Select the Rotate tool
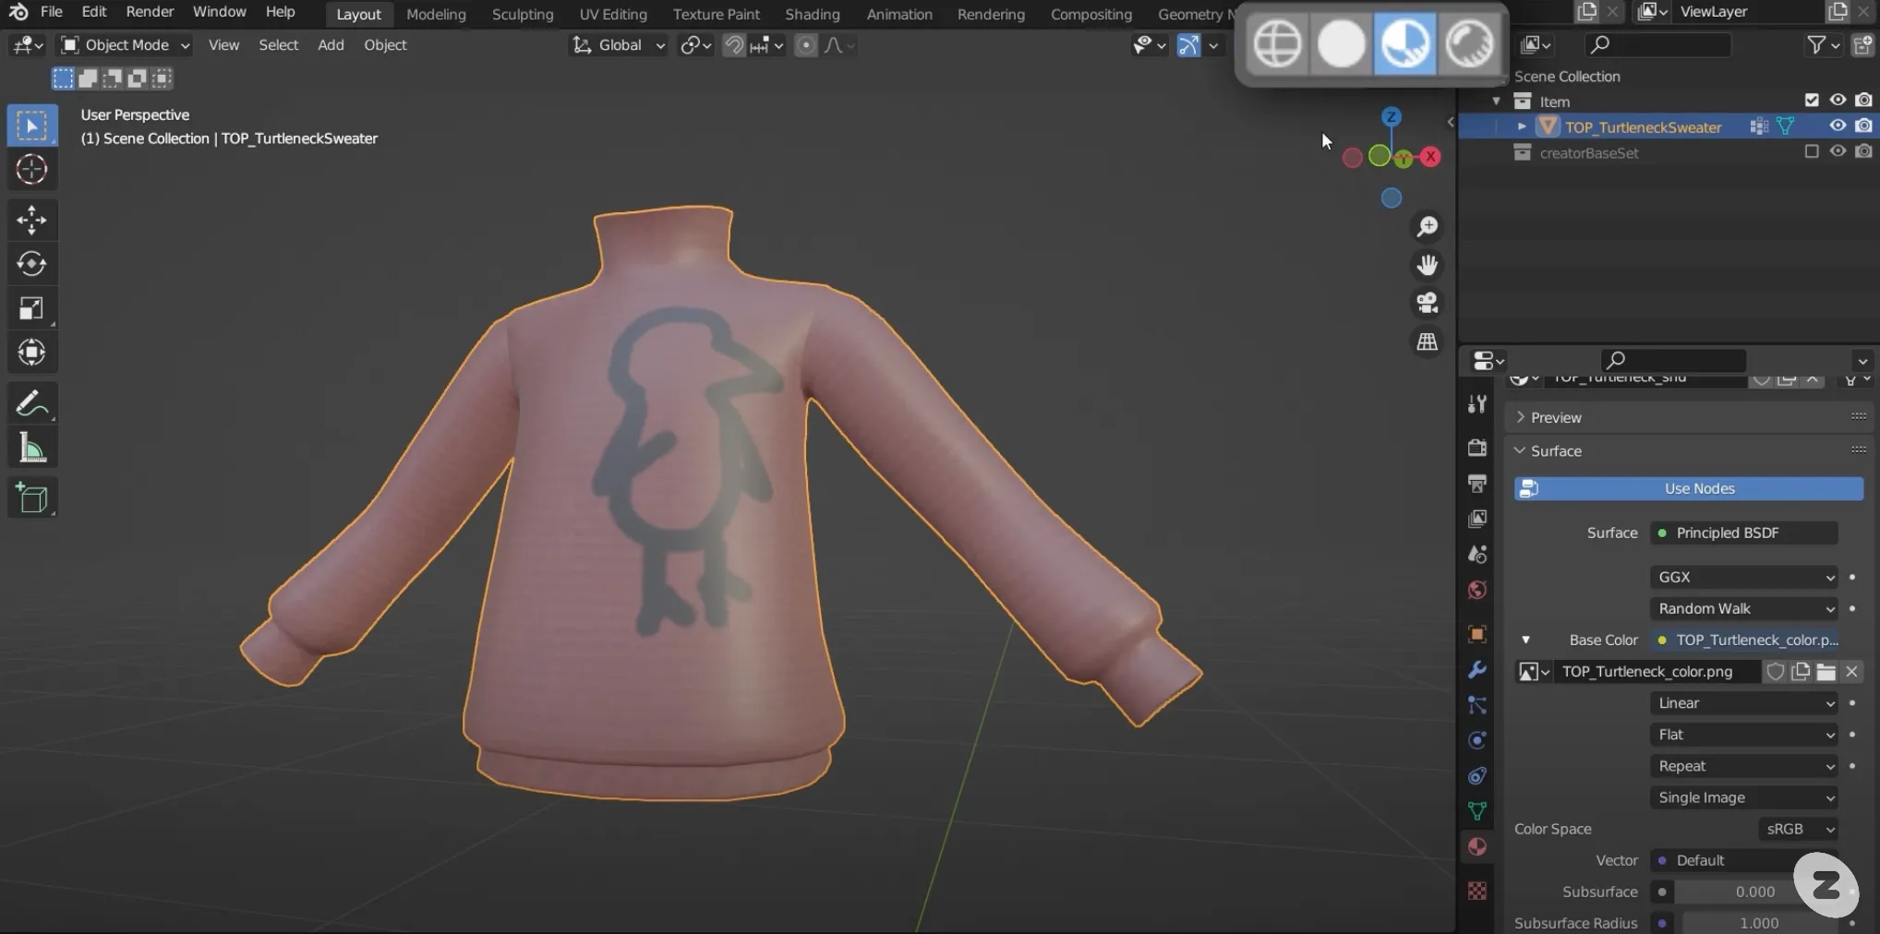1880x934 pixels. tap(32, 264)
